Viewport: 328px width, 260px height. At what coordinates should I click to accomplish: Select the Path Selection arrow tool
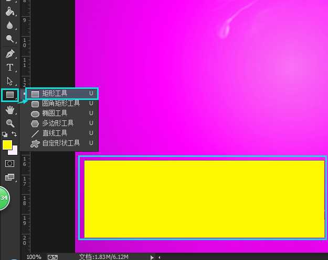tap(9, 81)
